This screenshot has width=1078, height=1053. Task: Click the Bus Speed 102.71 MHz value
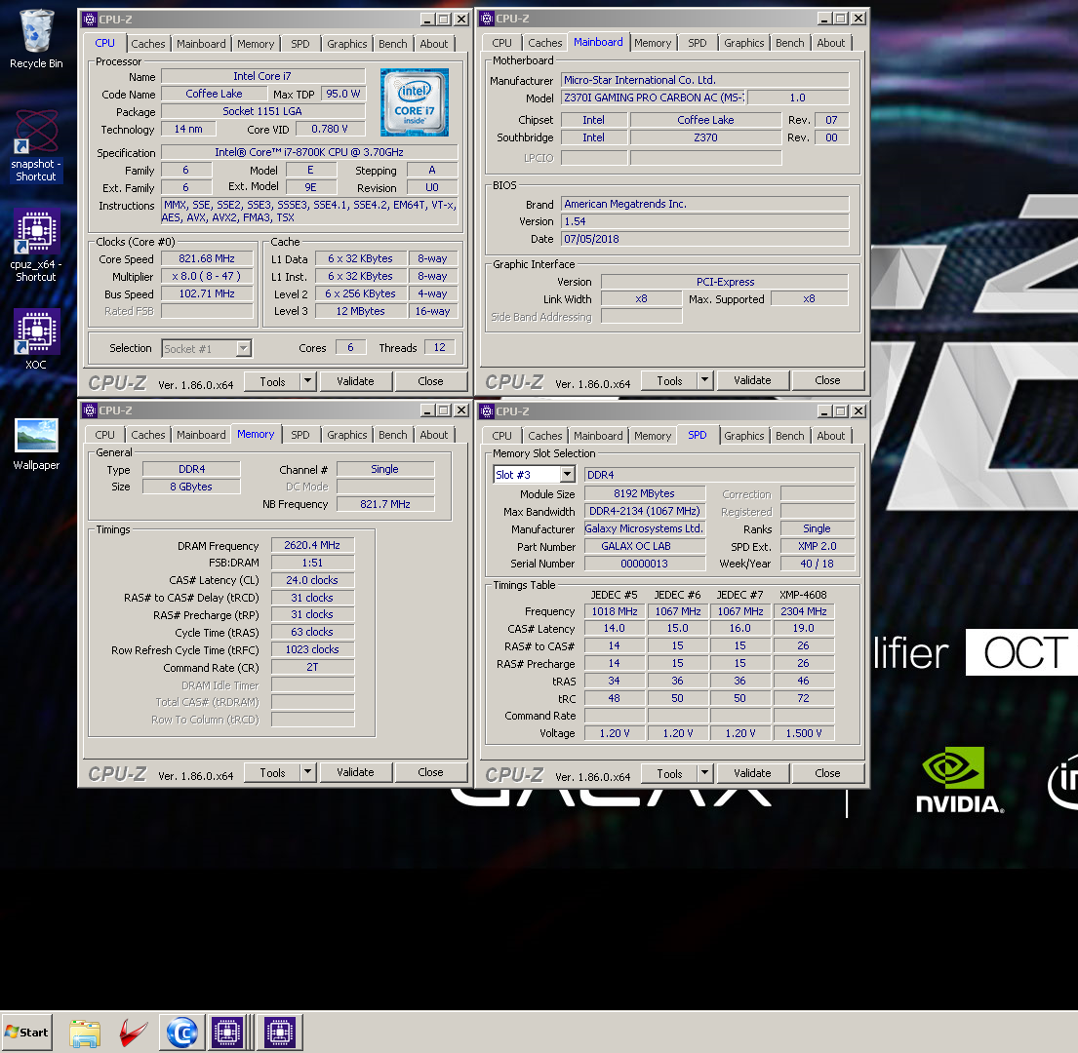pos(207,294)
